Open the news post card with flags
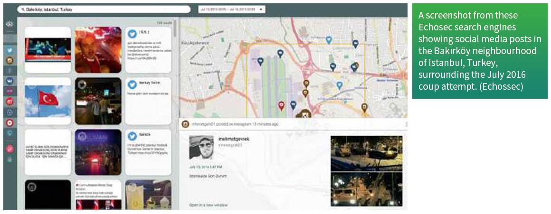The width and height of the screenshot is (551, 214). coord(98,195)
